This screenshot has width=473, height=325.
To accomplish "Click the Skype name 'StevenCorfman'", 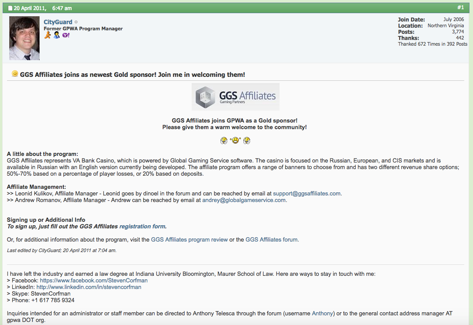I will click(x=51, y=294).
